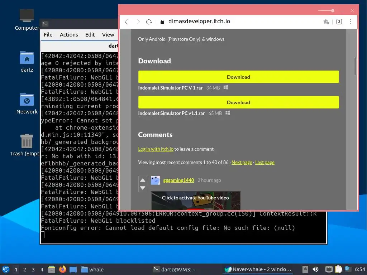Screen dimensions: 367x275
Task: Go to Next page of comments
Action: point(242,162)
